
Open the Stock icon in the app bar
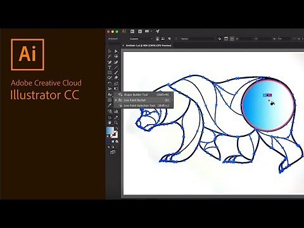140,31
